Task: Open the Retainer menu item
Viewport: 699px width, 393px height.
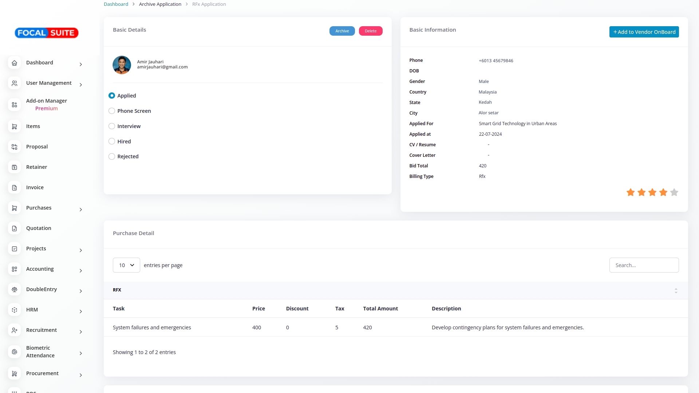Action: pyautogui.click(x=36, y=167)
